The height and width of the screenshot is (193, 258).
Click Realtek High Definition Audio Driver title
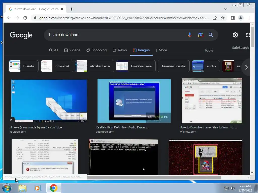(122, 127)
